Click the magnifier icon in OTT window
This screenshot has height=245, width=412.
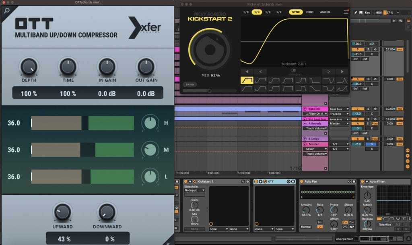(6, 11)
